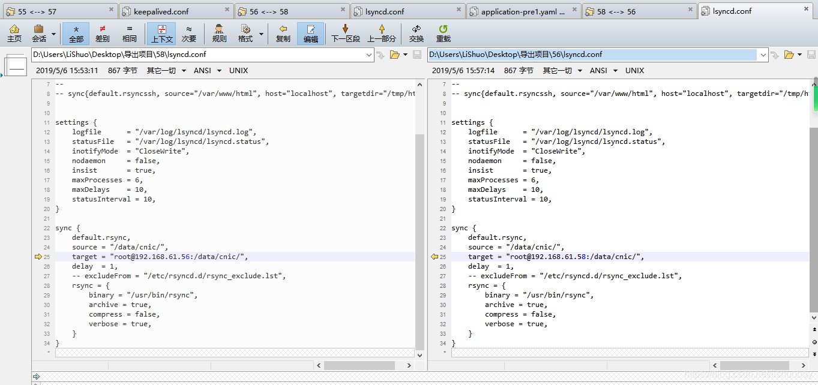
Task: Show only 差别 differences
Action: click(x=103, y=34)
